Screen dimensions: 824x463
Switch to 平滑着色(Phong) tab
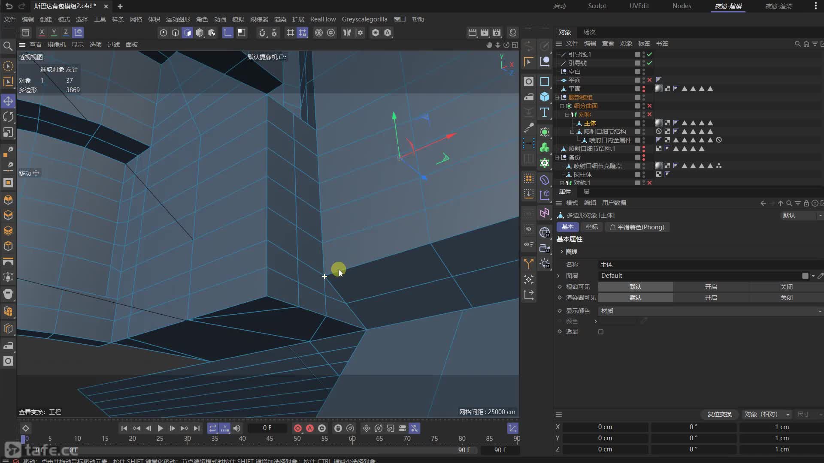(x=637, y=227)
